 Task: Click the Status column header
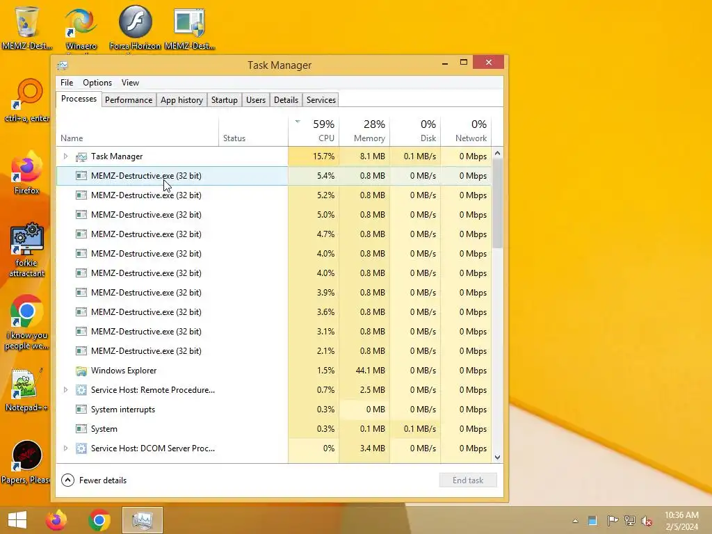pyautogui.click(x=253, y=131)
